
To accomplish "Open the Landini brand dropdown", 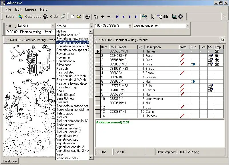I will pyautogui.click(x=53, y=26).
